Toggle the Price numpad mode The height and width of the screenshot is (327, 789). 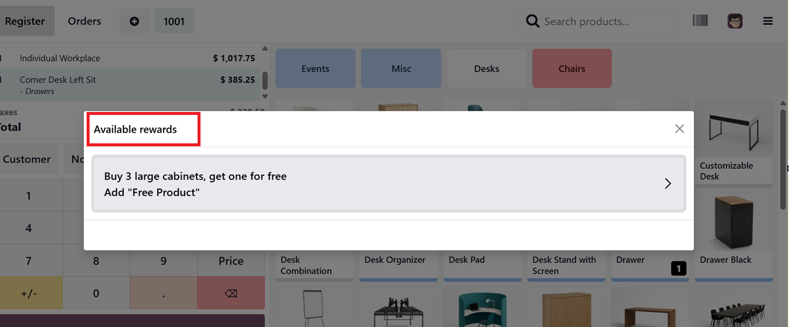coord(231,261)
